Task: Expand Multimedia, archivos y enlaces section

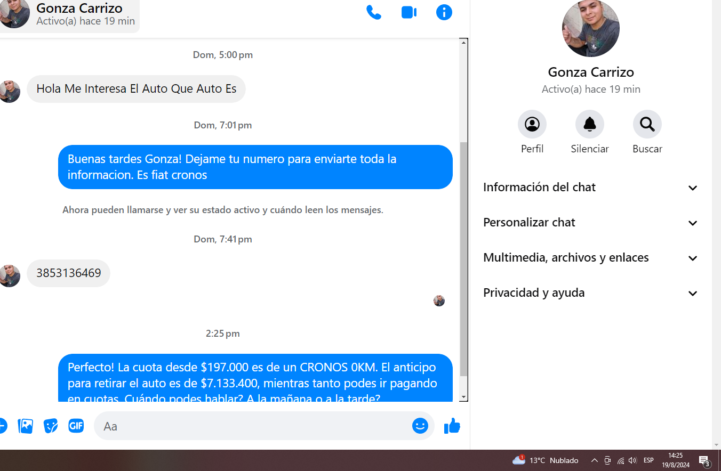Action: (x=590, y=258)
